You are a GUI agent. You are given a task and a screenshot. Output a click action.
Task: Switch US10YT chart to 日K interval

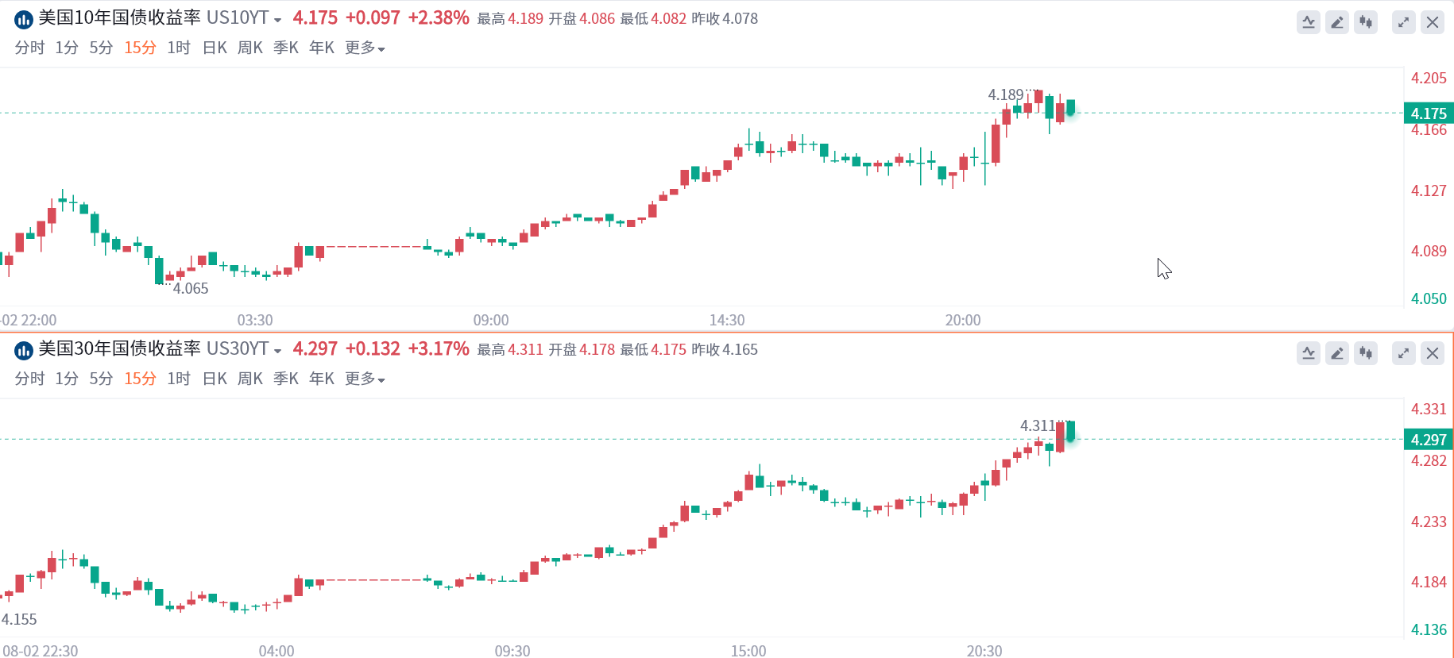[x=215, y=48]
